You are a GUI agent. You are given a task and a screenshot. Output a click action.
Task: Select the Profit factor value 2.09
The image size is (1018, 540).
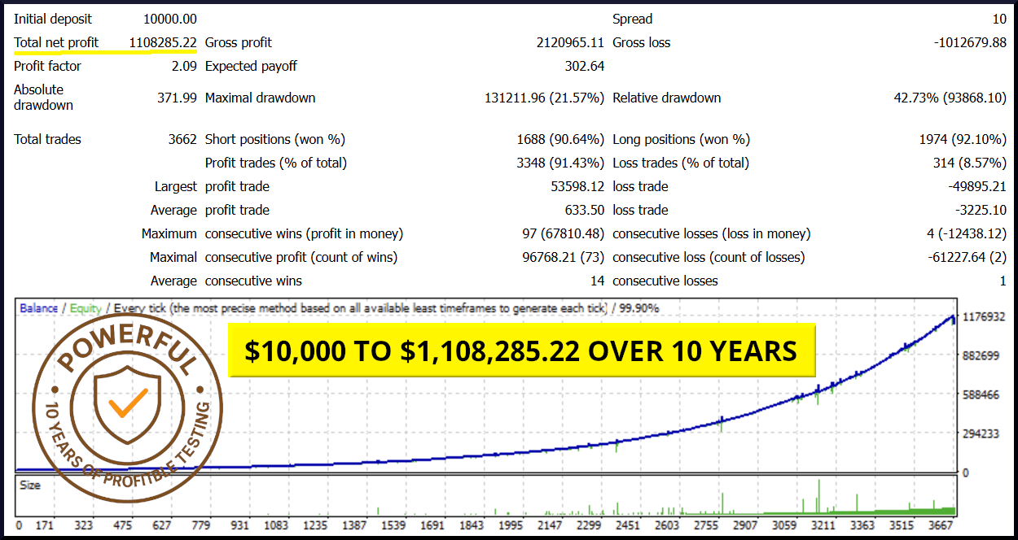pyautogui.click(x=184, y=66)
